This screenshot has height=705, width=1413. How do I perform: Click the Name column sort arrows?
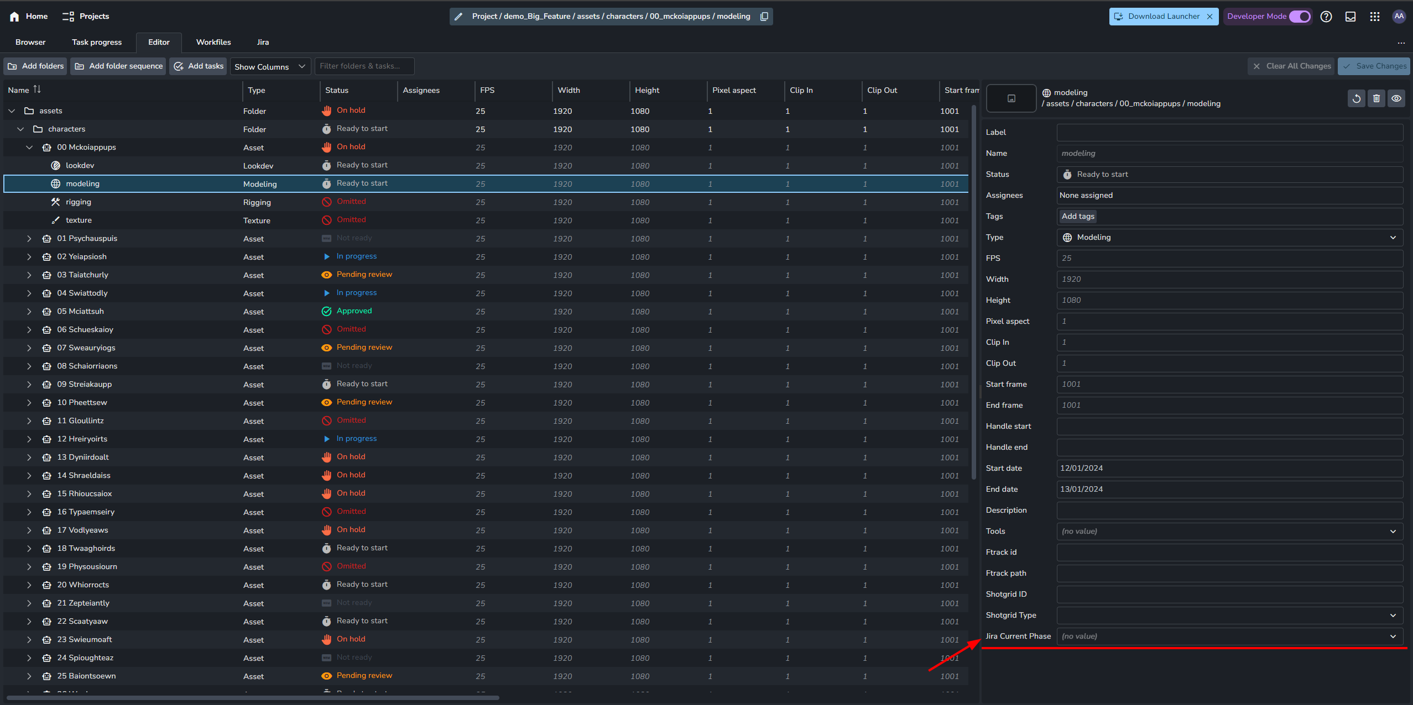click(37, 90)
